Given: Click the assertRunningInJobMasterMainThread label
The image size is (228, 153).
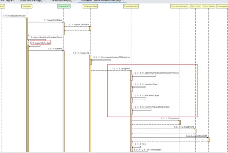Looking at the screenshot, I should pyautogui.click(x=156, y=73).
